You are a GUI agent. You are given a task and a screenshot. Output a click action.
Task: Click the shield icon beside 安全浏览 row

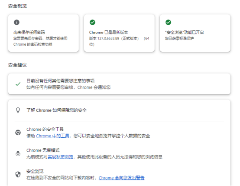(18, 174)
